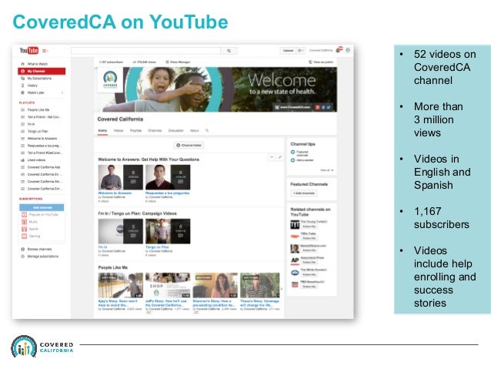Click the thumbs-up icon beside Liked videos

tap(22, 160)
